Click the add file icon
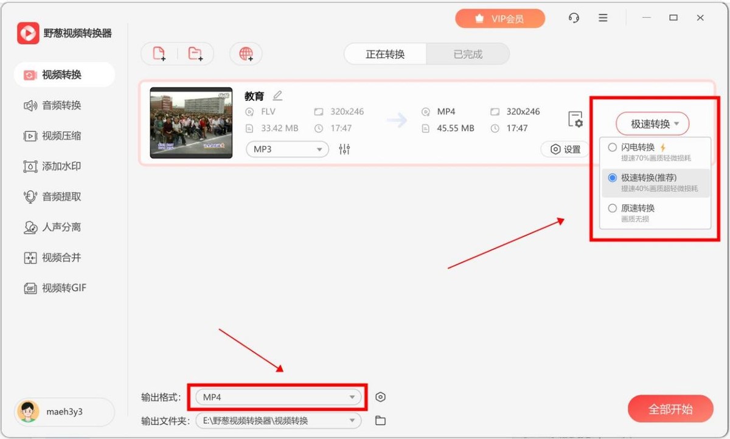The image size is (730, 439). tap(159, 54)
